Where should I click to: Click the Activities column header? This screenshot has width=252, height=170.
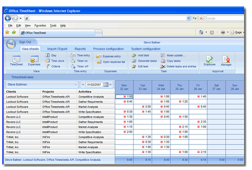85,92
